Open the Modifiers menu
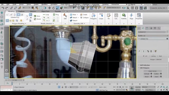This screenshot has height=95, width=169. pyautogui.click(x=45, y=4)
